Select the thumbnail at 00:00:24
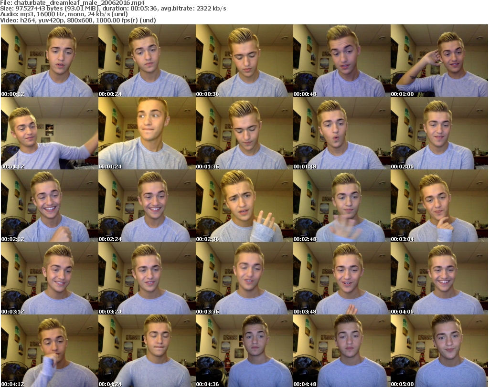 (x=147, y=61)
